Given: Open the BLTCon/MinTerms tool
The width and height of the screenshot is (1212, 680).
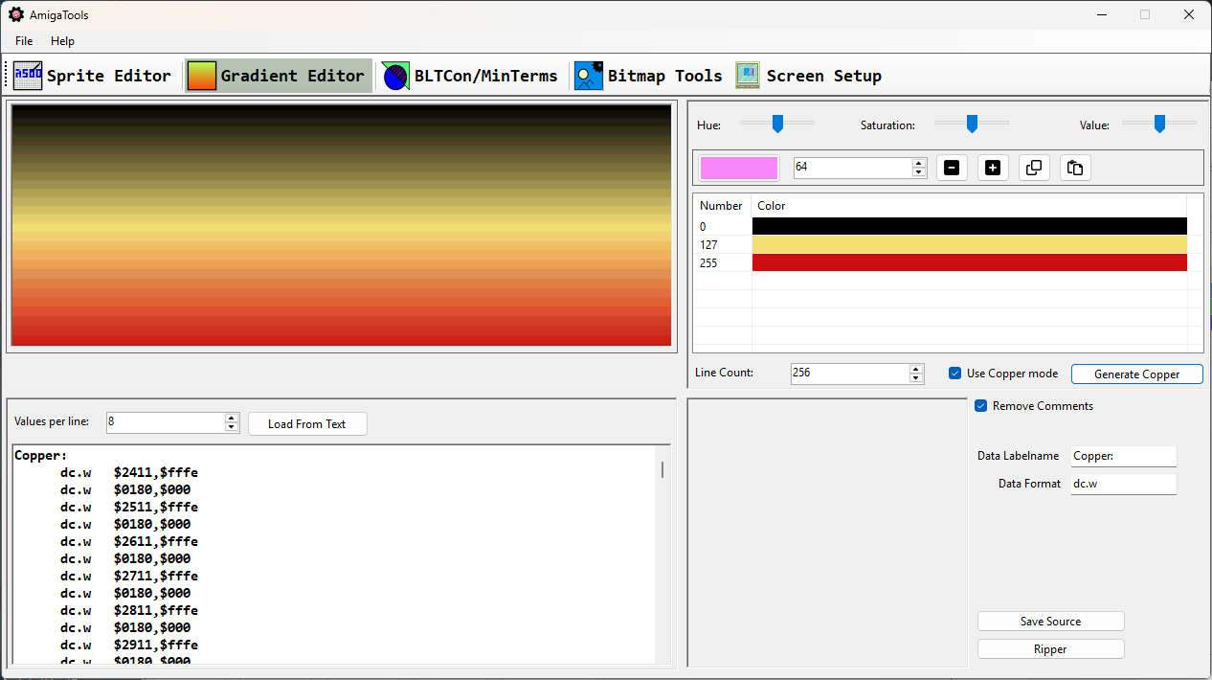Looking at the screenshot, I should 470,76.
